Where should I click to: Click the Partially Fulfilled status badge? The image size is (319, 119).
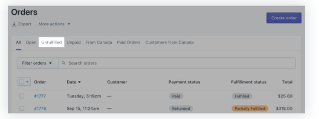[x=250, y=109]
